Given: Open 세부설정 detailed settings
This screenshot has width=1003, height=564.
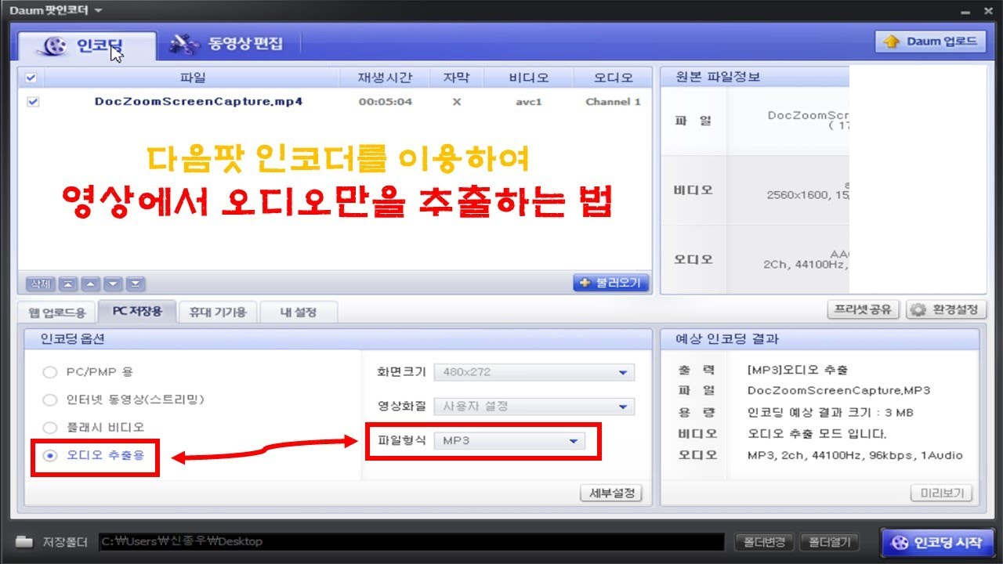Looking at the screenshot, I should pyautogui.click(x=610, y=493).
